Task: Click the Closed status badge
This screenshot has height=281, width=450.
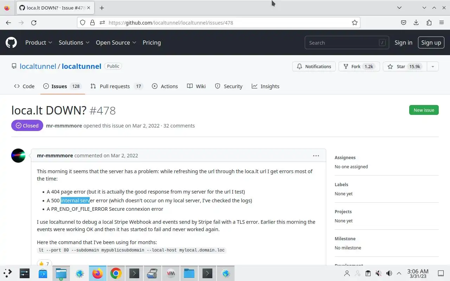Action: click(27, 125)
